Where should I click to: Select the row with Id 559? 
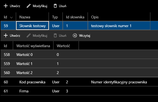(x=79, y=64)
